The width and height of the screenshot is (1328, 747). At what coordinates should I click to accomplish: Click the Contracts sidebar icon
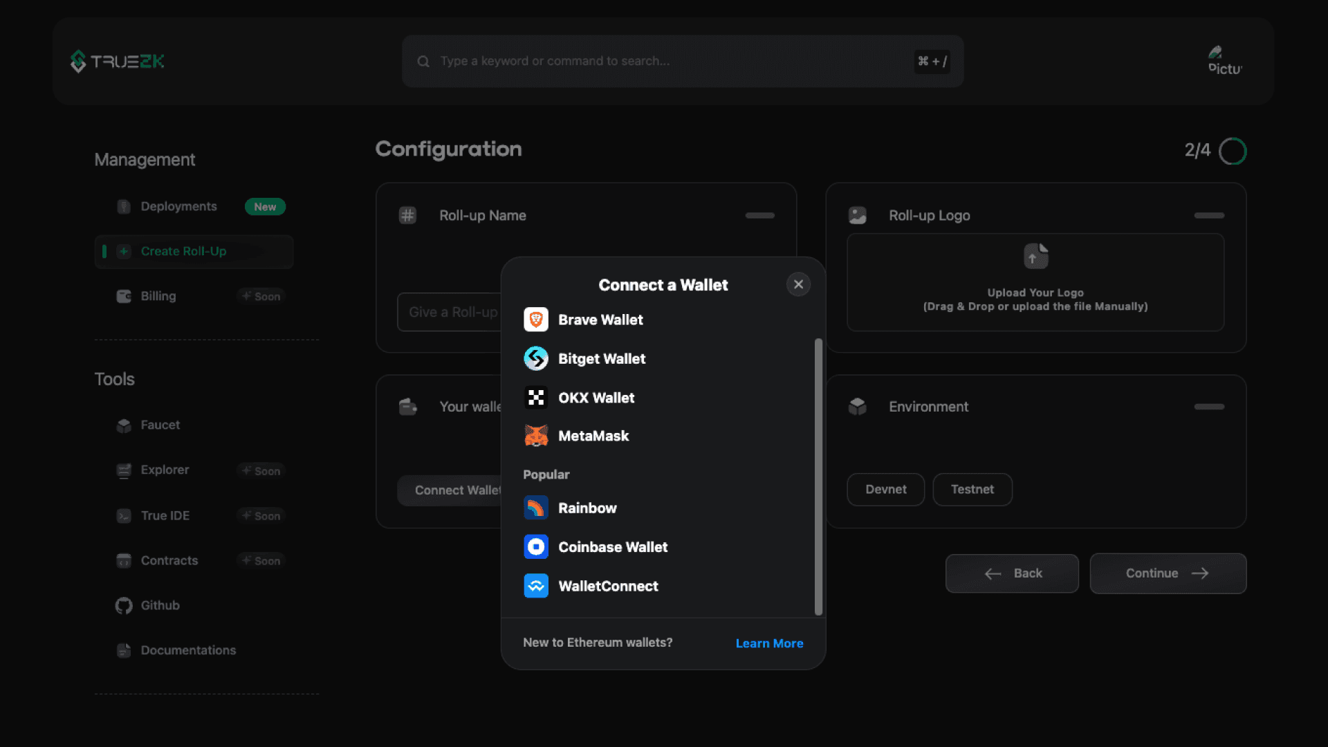tap(124, 561)
